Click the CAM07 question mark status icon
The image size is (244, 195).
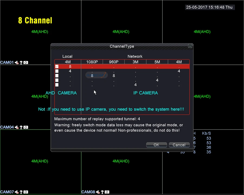[x=21, y=192]
